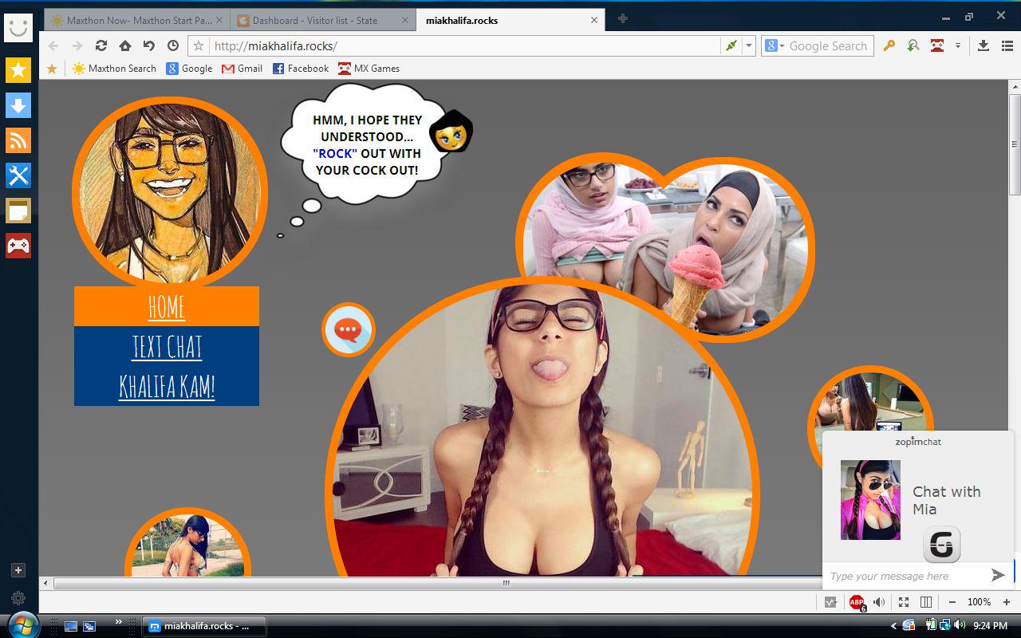The height and width of the screenshot is (638, 1021).
Task: Enable full screen mode from status bar
Action: click(x=904, y=602)
